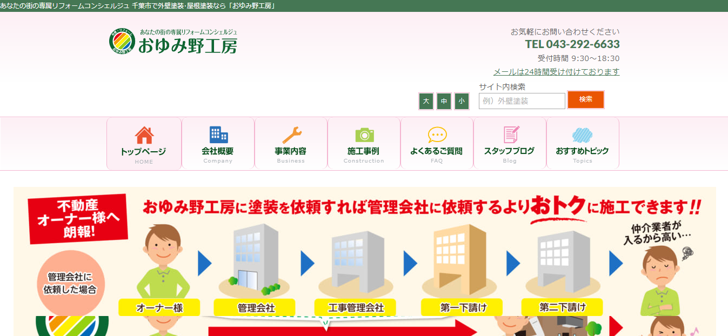
Task: Click the blue building icon for 会社概要
Action: [218, 135]
